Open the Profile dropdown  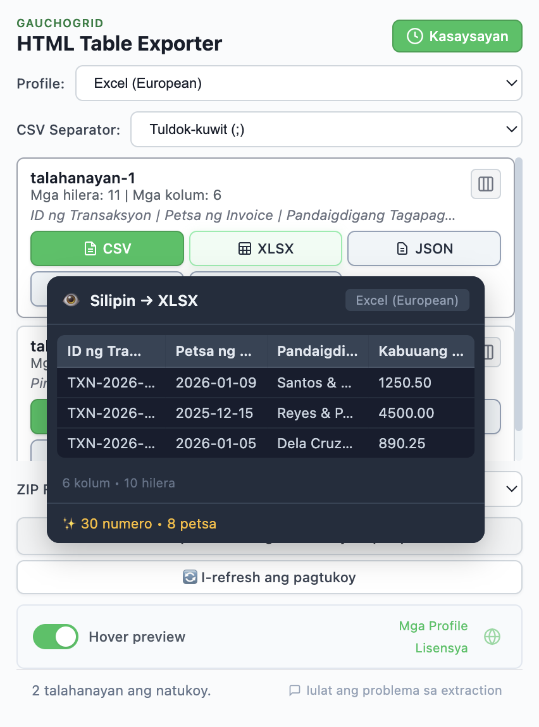tap(299, 83)
